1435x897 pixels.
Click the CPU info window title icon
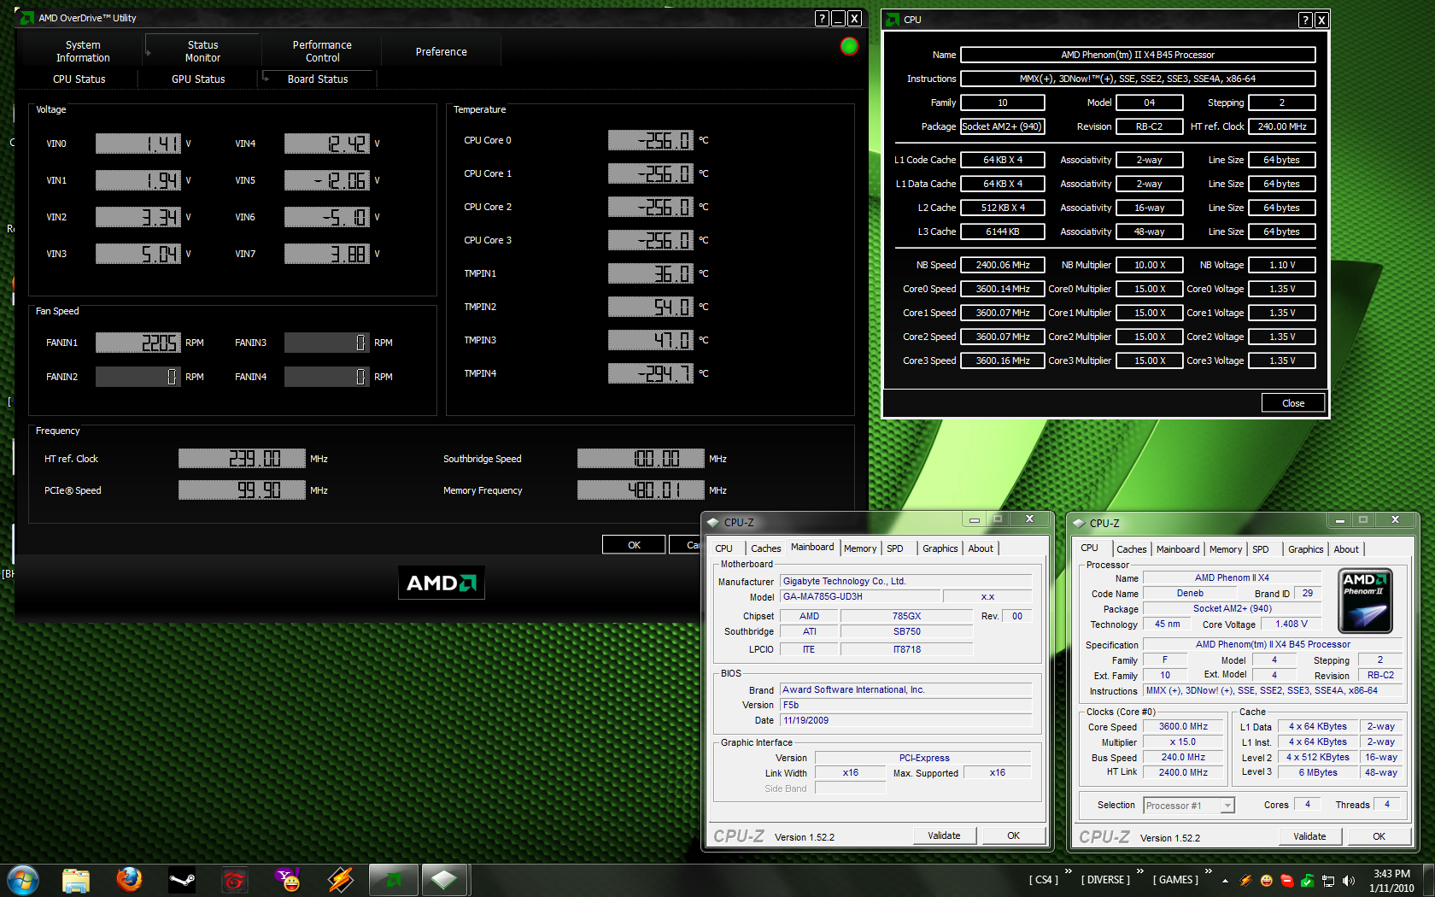click(x=893, y=19)
